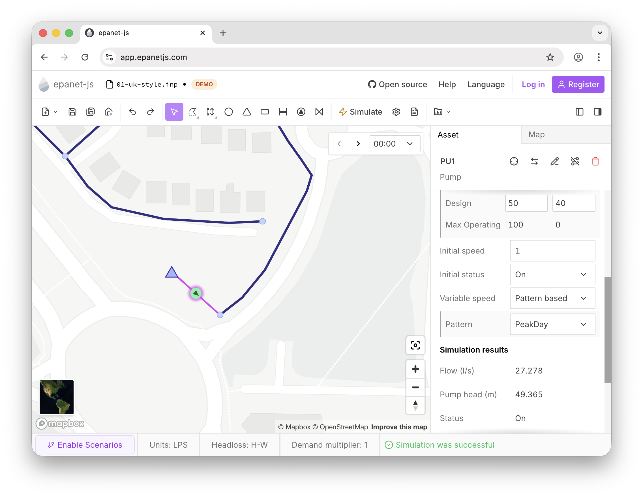643x498 pixels.
Task: Click the Initial speed input field
Action: tap(552, 250)
